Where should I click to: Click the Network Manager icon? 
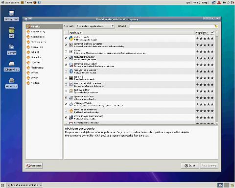tap(71, 58)
